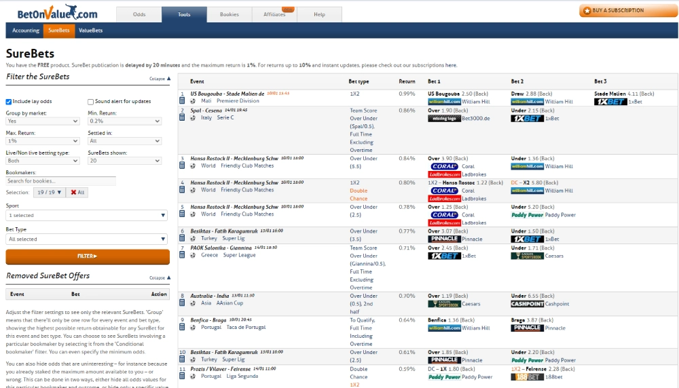Open calculator icon for row 8 Australia - India

pyautogui.click(x=182, y=303)
